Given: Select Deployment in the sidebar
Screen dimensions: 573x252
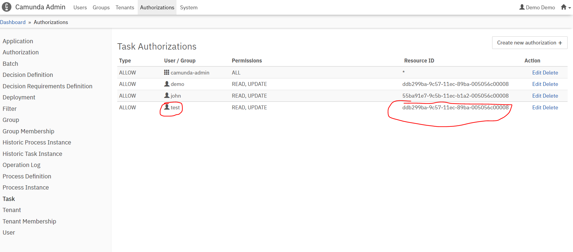Looking at the screenshot, I should pyautogui.click(x=19, y=97).
